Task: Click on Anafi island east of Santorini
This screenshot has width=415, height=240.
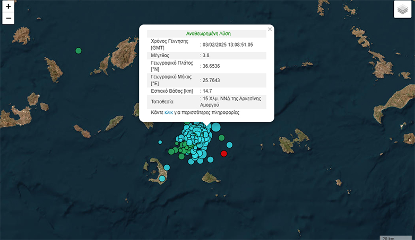Action: tap(211, 177)
